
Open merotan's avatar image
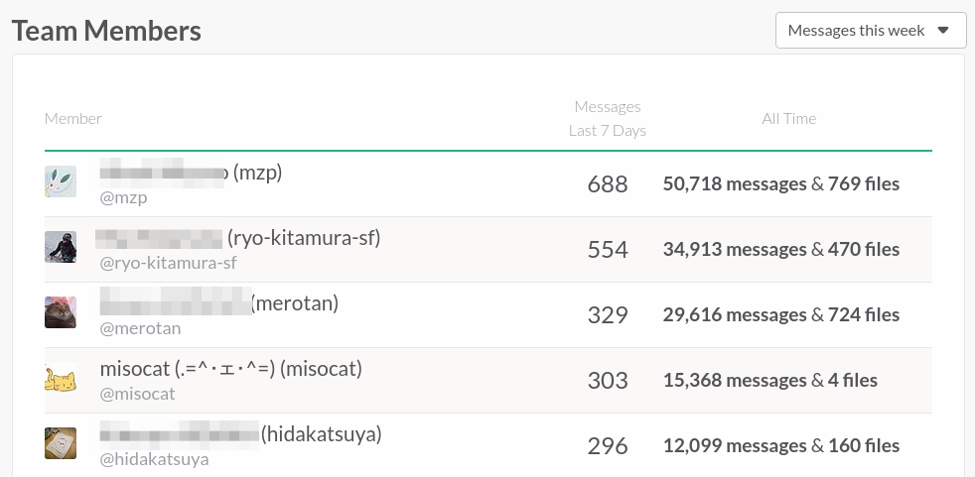coord(61,312)
